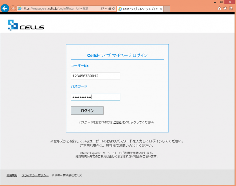236x186 pixels.
Task: Click the security lock icon
Action: coord(110,9)
